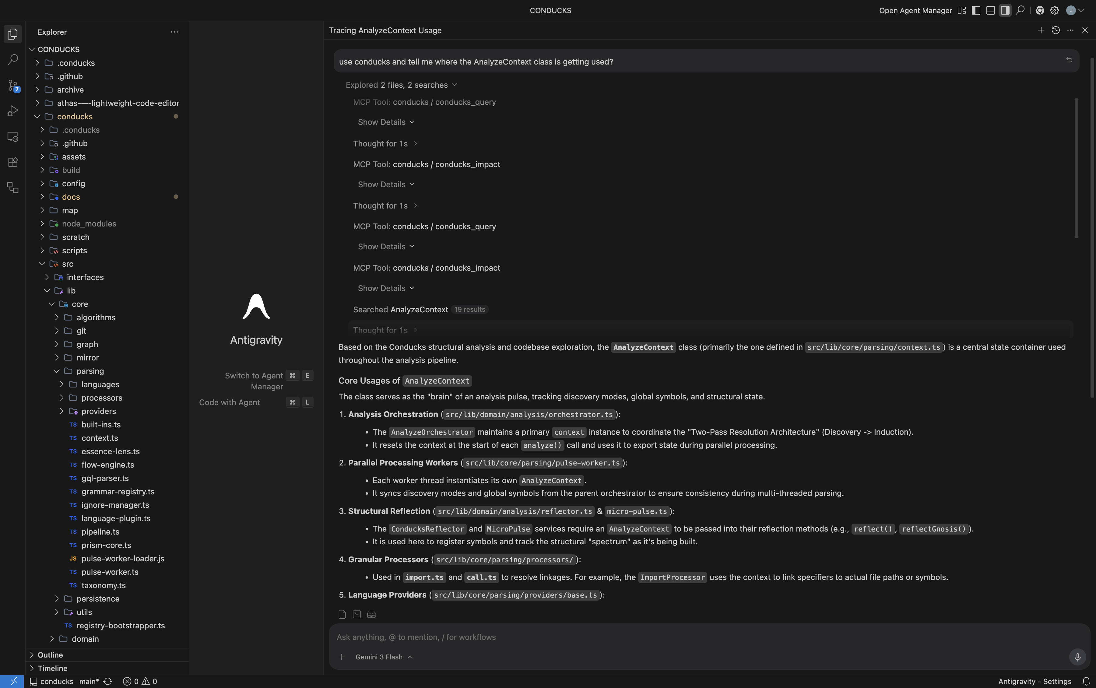Click the terminal icon below the response

357,614
